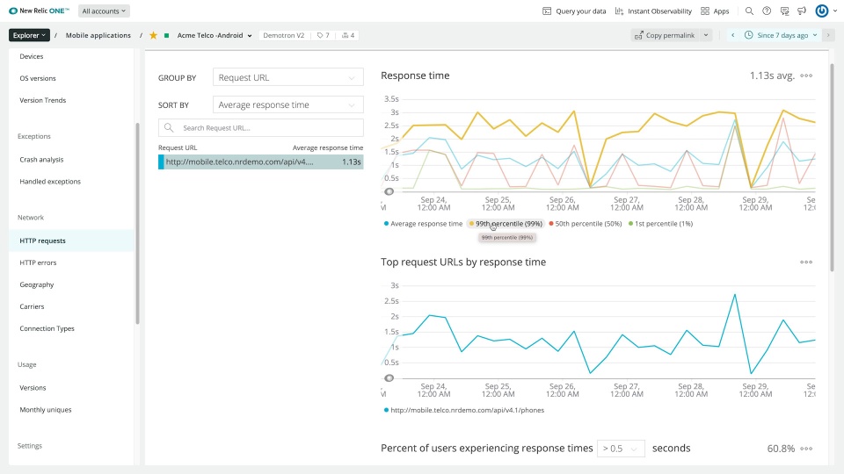Viewport: 844px width, 474px height.
Task: Open the announcements megaphone icon
Action: (802, 11)
